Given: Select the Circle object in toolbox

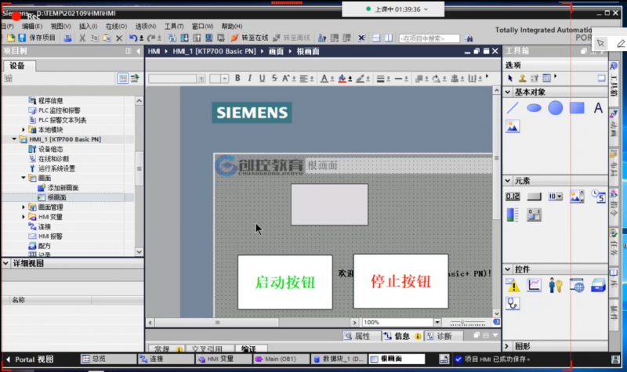Looking at the screenshot, I should coord(555,108).
